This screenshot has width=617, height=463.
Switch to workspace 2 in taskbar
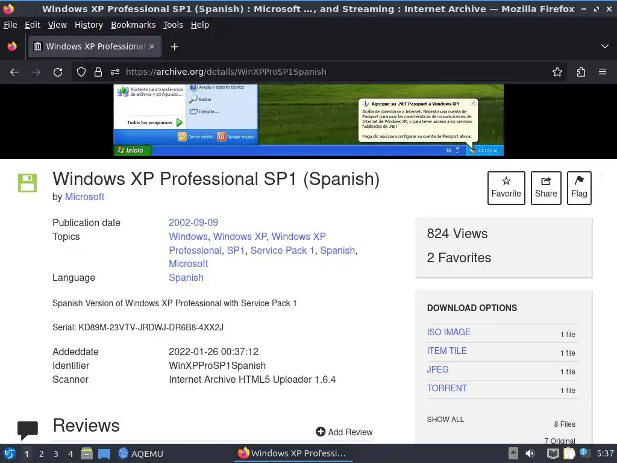tap(42, 454)
